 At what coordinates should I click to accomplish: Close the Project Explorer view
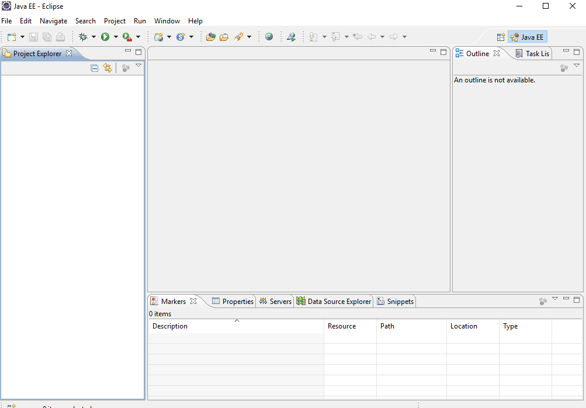pos(69,53)
